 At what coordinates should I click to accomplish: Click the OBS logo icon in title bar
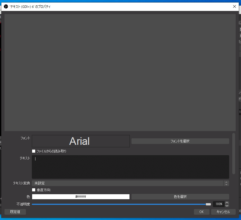click(x=6, y=6)
